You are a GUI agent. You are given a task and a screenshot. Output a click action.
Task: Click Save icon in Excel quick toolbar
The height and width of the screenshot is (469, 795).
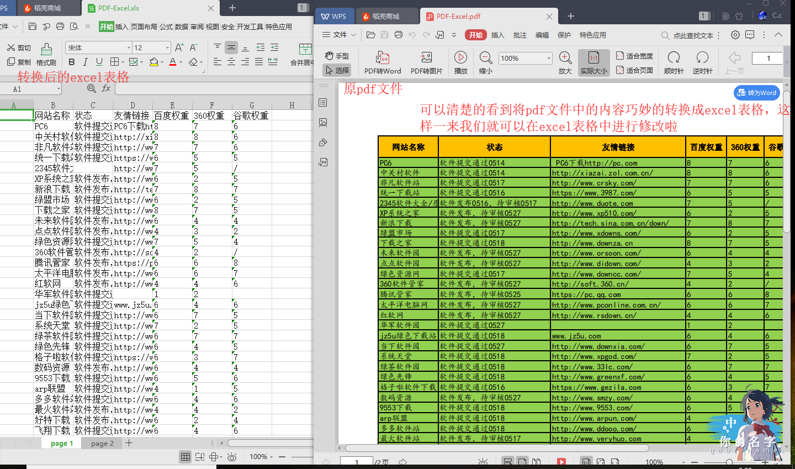(33, 27)
